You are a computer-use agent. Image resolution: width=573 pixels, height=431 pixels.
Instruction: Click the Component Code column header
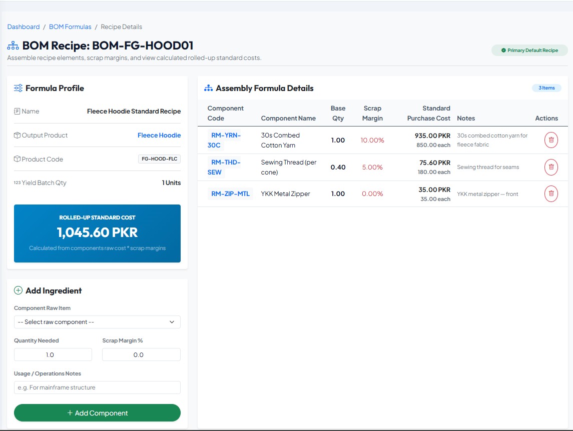tap(225, 113)
